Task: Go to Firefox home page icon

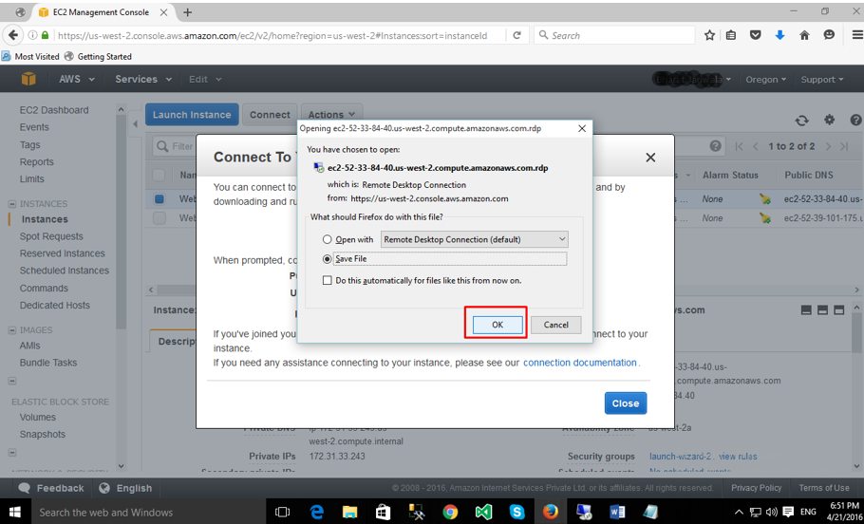Action: coord(804,35)
